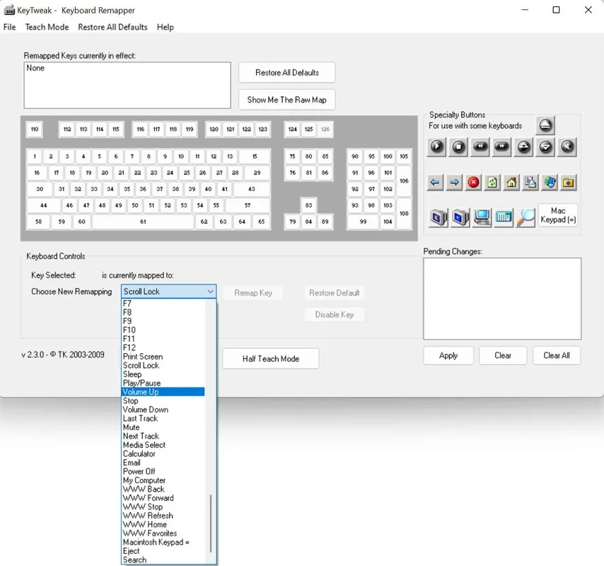Viewport: 604px width, 566px height.
Task: Click the Volume Down specialty icon
Action: point(545,146)
